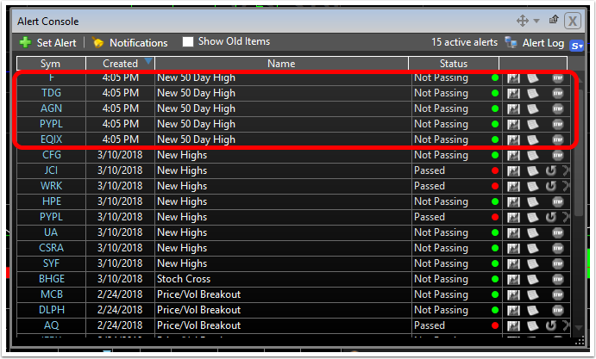Select the MCB symbol cell
The height and width of the screenshot is (359, 596).
tap(51, 295)
